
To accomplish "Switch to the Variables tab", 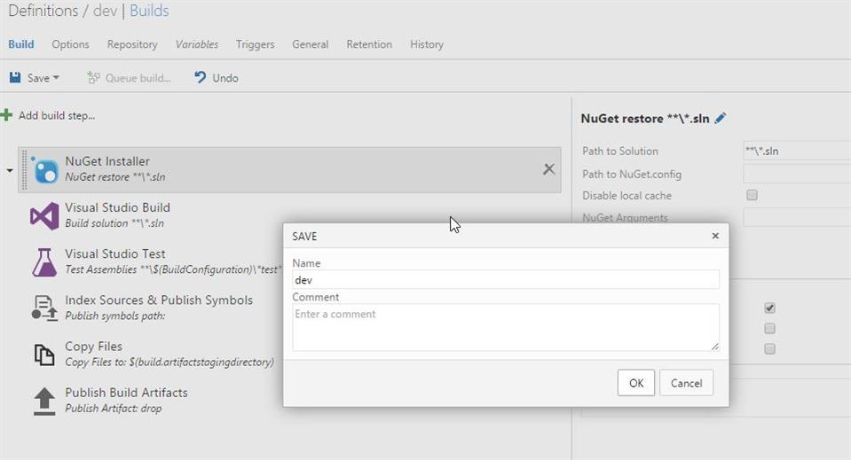I will click(196, 44).
